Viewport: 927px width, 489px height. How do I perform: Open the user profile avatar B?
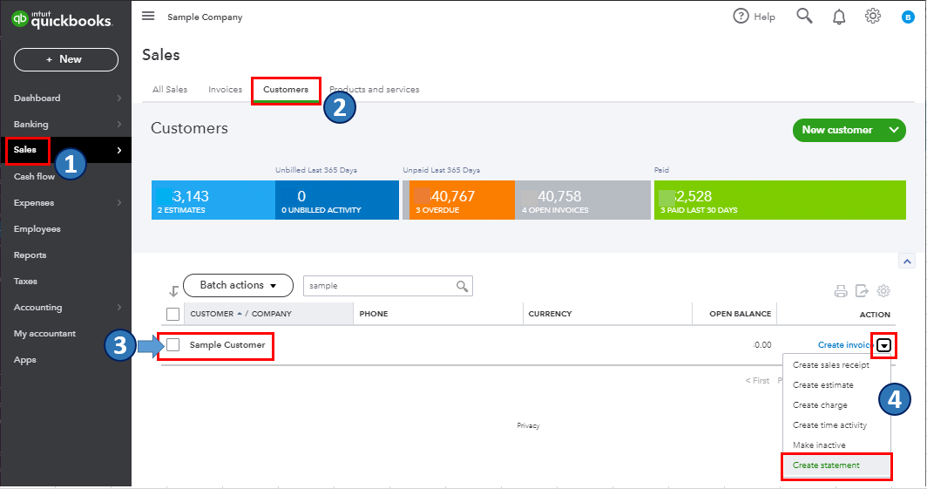908,17
